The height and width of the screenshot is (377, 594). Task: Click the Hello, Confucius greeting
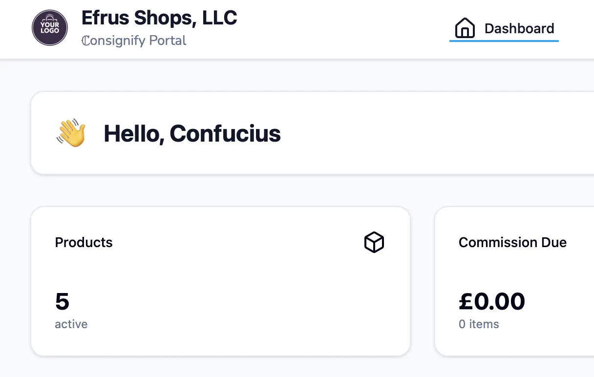[x=192, y=133]
